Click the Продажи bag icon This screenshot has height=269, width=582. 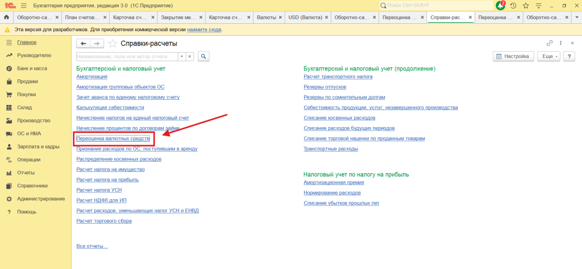[x=9, y=82]
